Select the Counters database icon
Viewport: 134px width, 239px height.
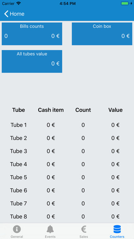pos(117,229)
